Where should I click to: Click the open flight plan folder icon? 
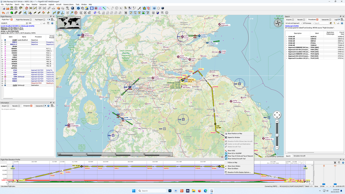click(x=8, y=8)
